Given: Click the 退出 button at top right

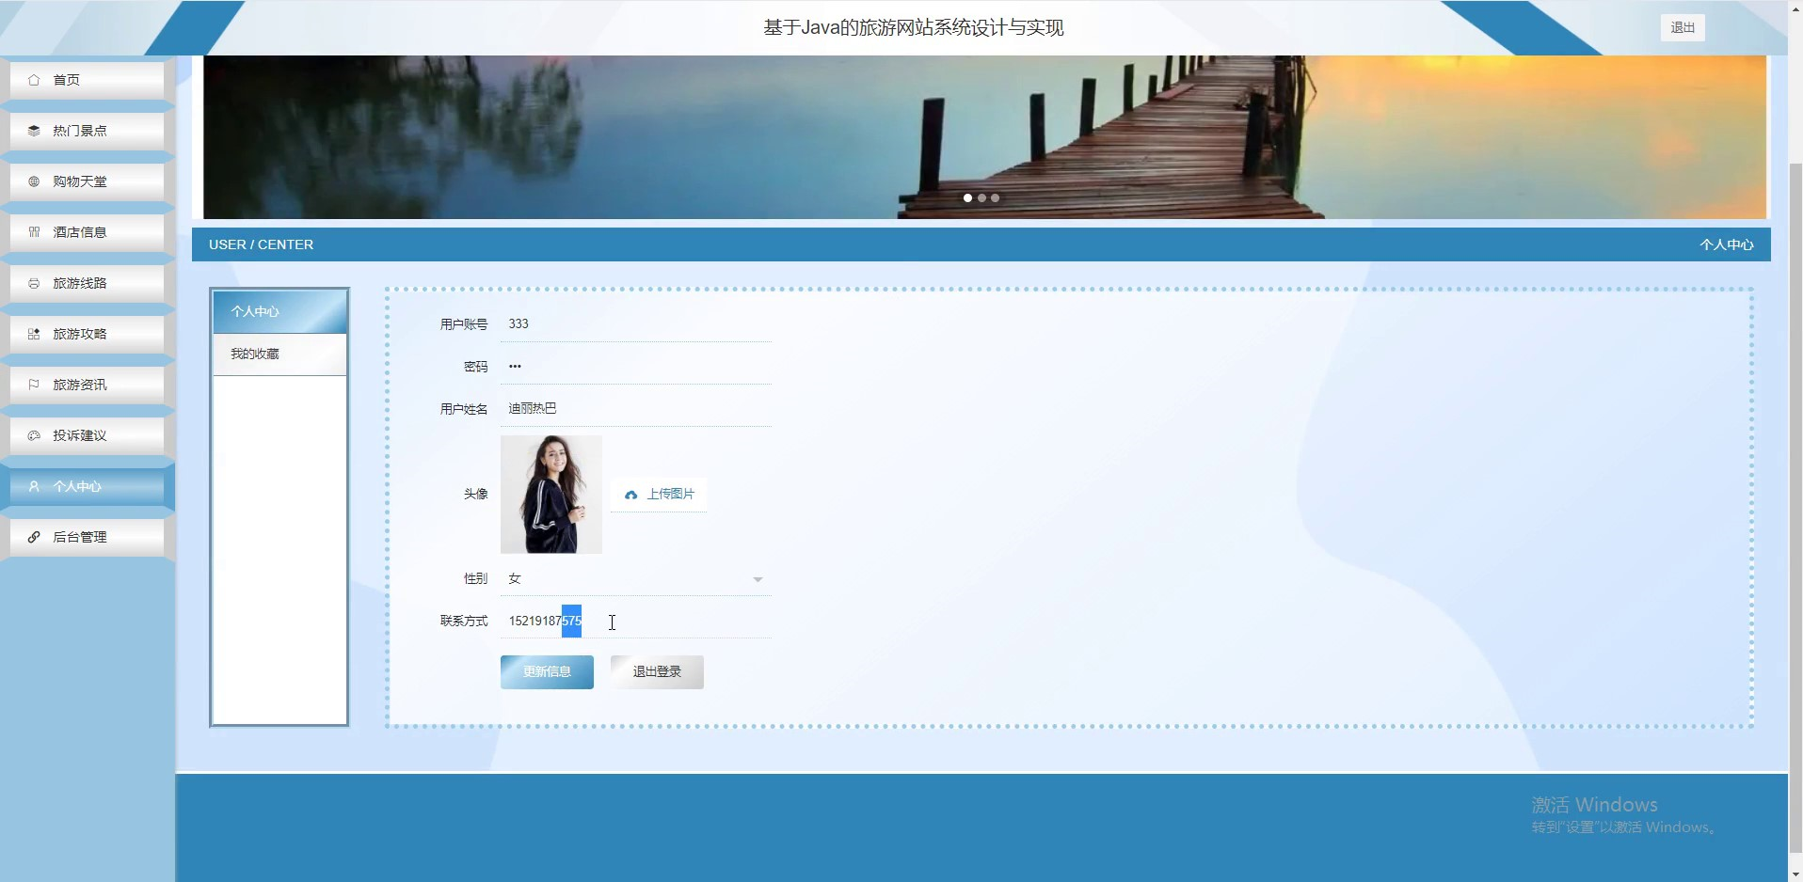Looking at the screenshot, I should [x=1683, y=27].
